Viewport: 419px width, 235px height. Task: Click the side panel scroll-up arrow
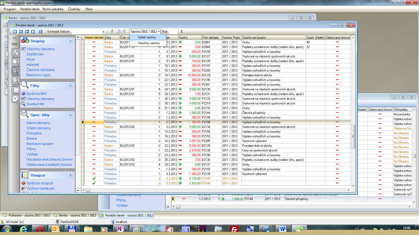(x=78, y=37)
